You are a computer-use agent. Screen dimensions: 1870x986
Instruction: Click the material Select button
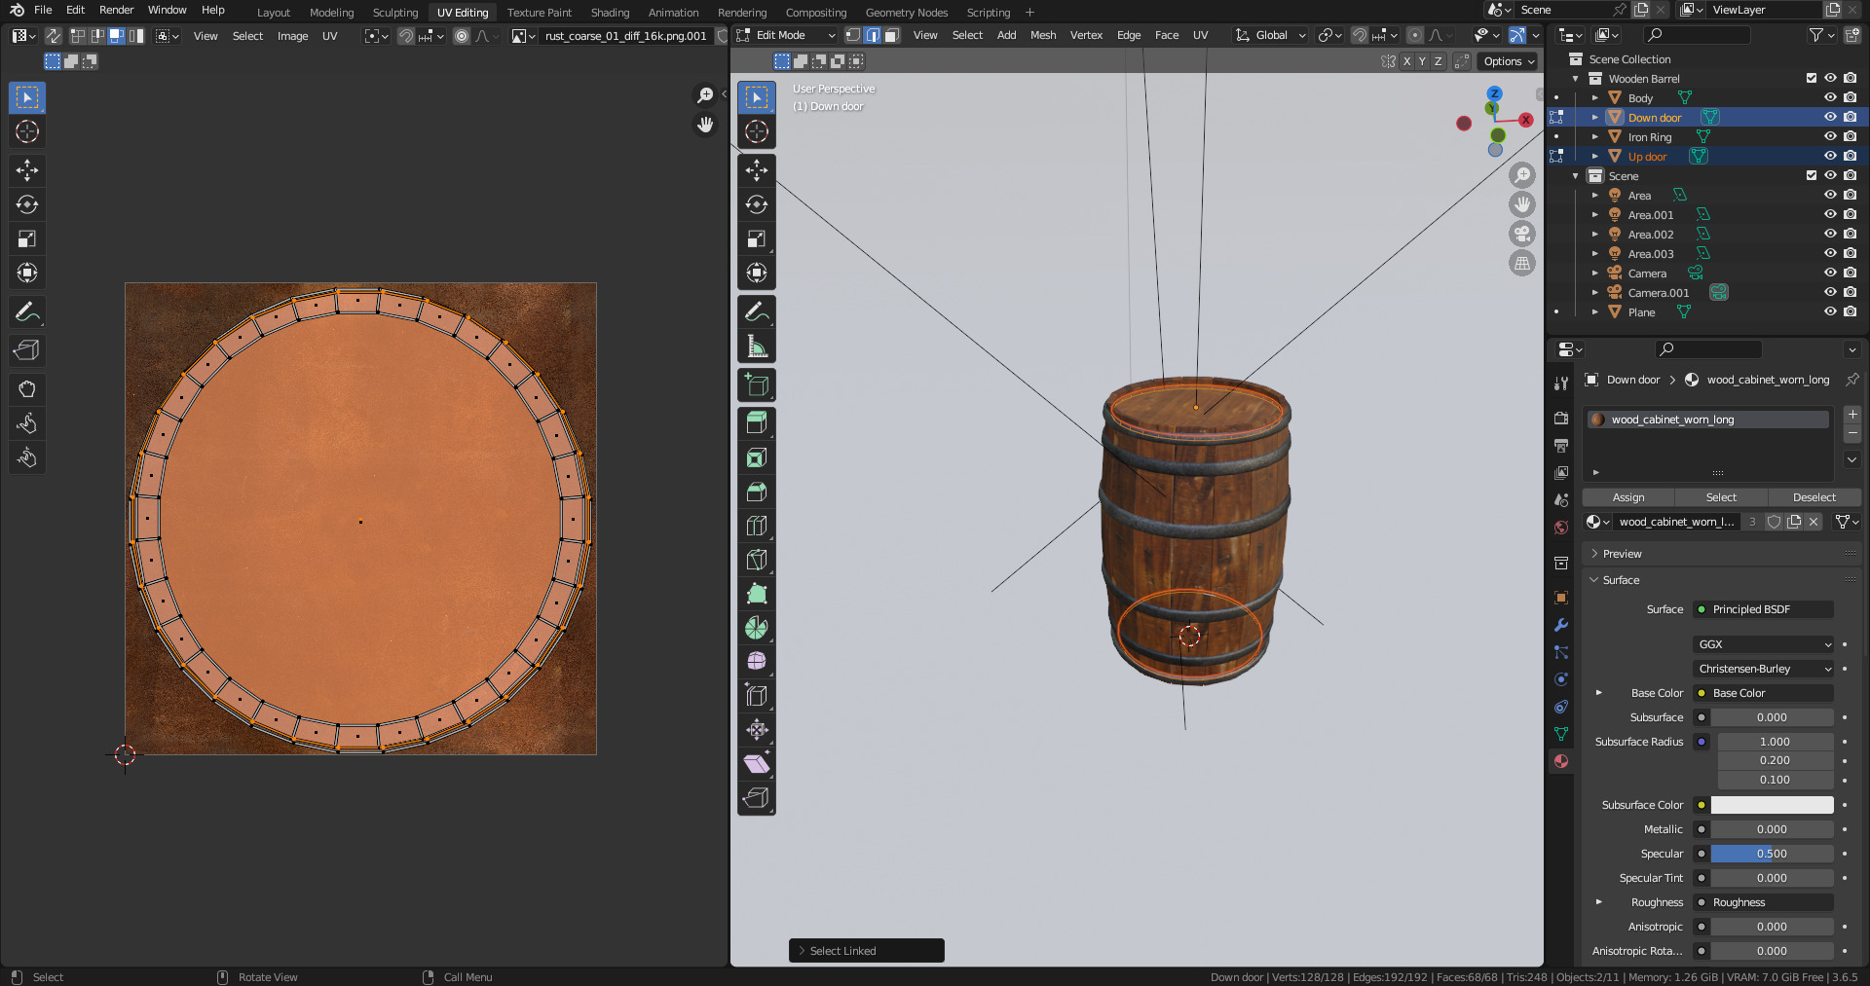1721,497
